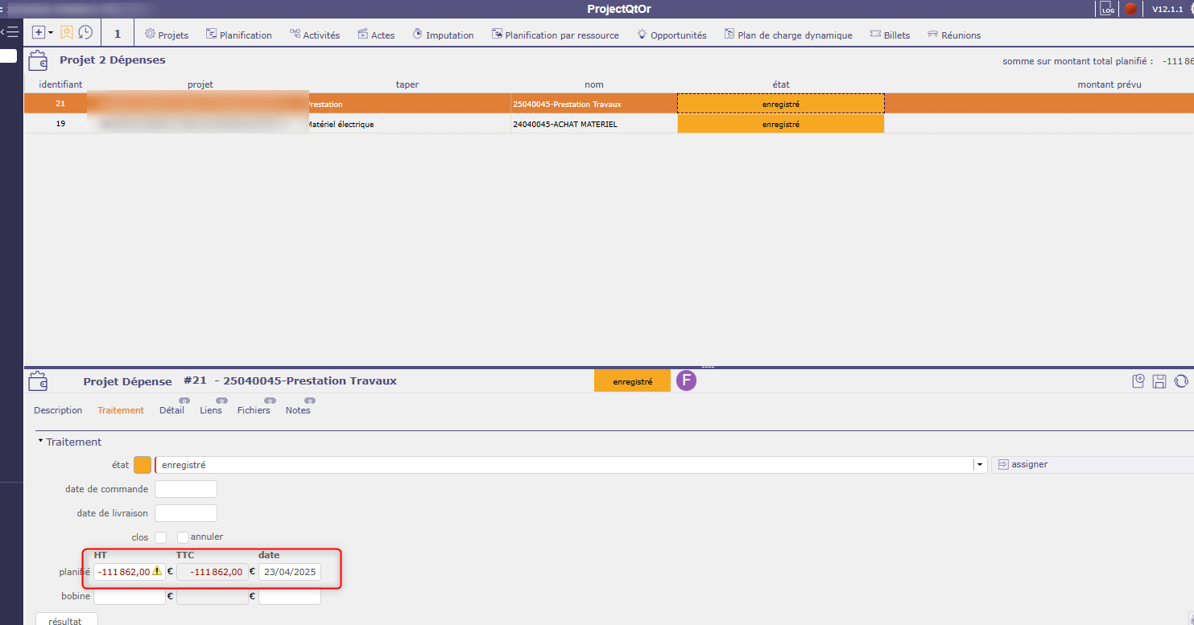Screen dimensions: 1194x625
Task: Open the Planification menu item
Action: (239, 35)
